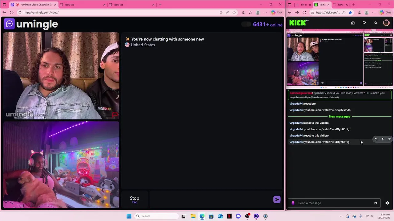Open OBS Studio from the taskbar
Image resolution: width=394 pixels, height=221 pixels.
click(x=247, y=216)
